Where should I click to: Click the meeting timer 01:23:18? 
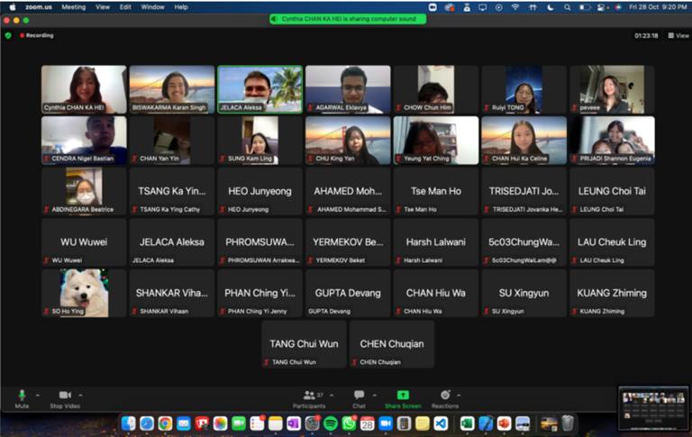(x=646, y=36)
